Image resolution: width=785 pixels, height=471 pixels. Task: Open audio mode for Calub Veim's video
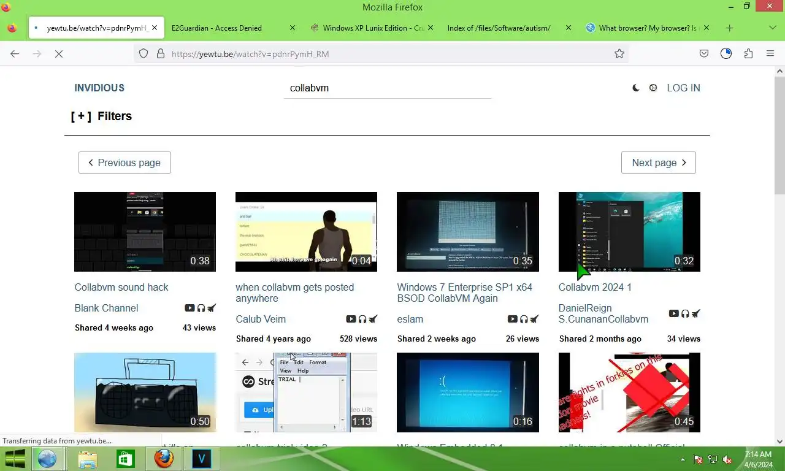coord(362,319)
